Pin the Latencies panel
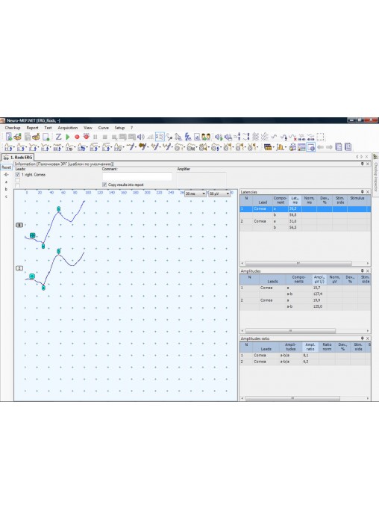Screen dimensions: 379x520 362,192
